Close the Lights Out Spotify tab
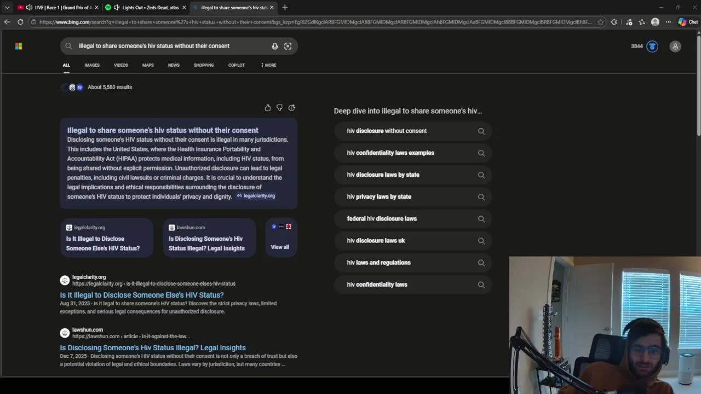Screen dimensions: 701x394 pyautogui.click(x=184, y=8)
